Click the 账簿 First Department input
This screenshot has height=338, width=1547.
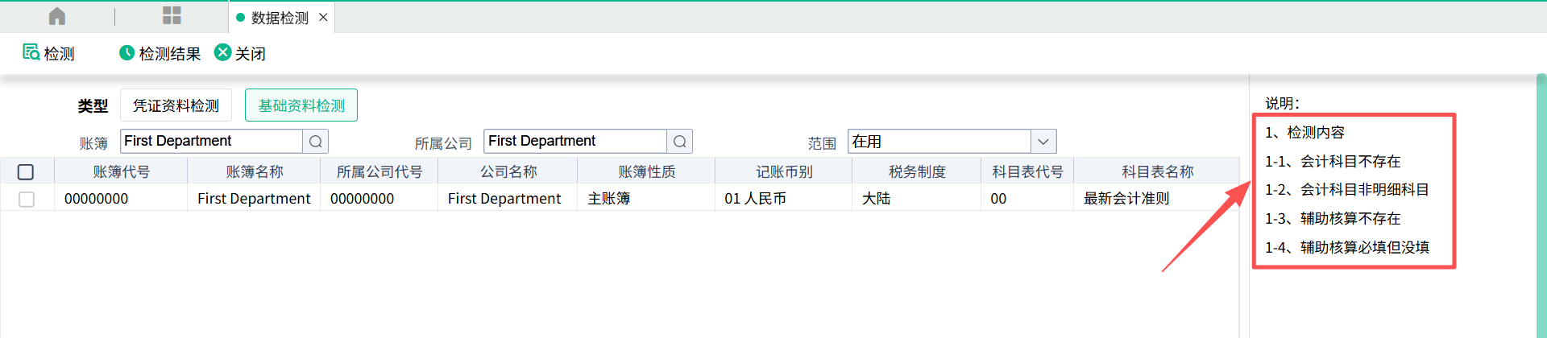[x=211, y=142]
